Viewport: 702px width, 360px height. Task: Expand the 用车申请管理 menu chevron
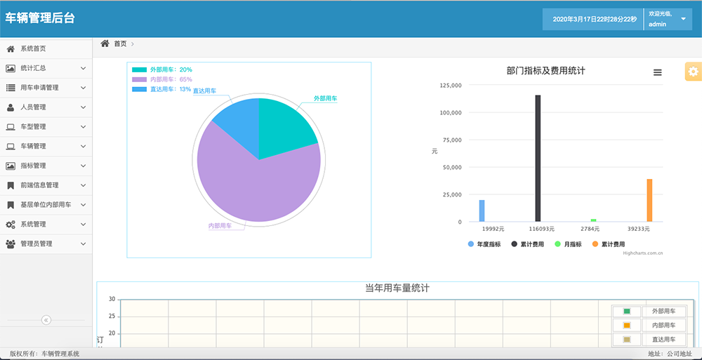(84, 88)
